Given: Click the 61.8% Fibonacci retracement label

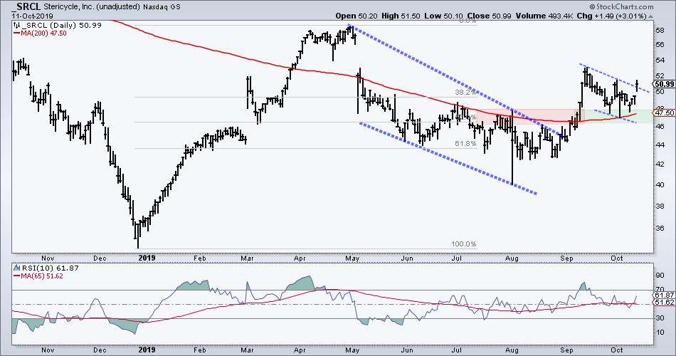Looking at the screenshot, I should pyautogui.click(x=465, y=144).
